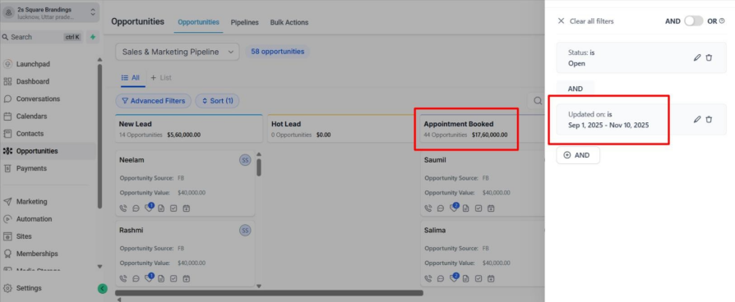
Task: Click the SS owner avatar on Neelam card
Action: (x=245, y=160)
